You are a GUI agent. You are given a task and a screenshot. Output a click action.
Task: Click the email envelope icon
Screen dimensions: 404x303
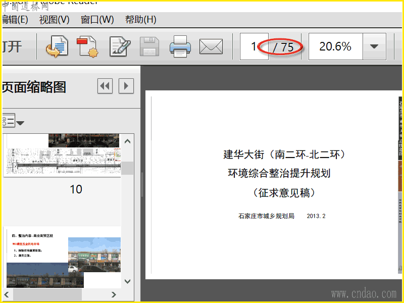tap(211, 46)
